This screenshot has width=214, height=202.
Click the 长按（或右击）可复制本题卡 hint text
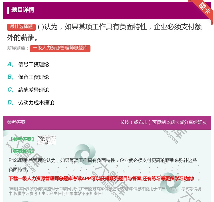163,122
